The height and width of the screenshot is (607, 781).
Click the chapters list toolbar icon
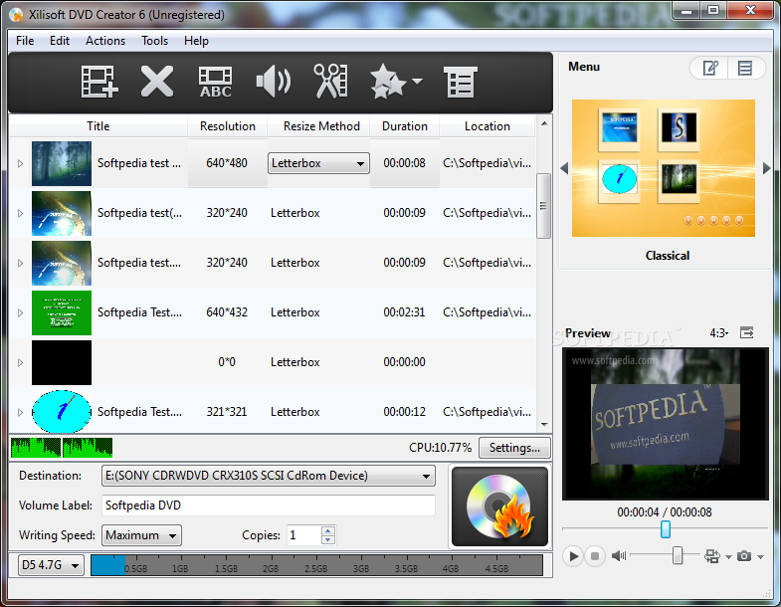(461, 83)
